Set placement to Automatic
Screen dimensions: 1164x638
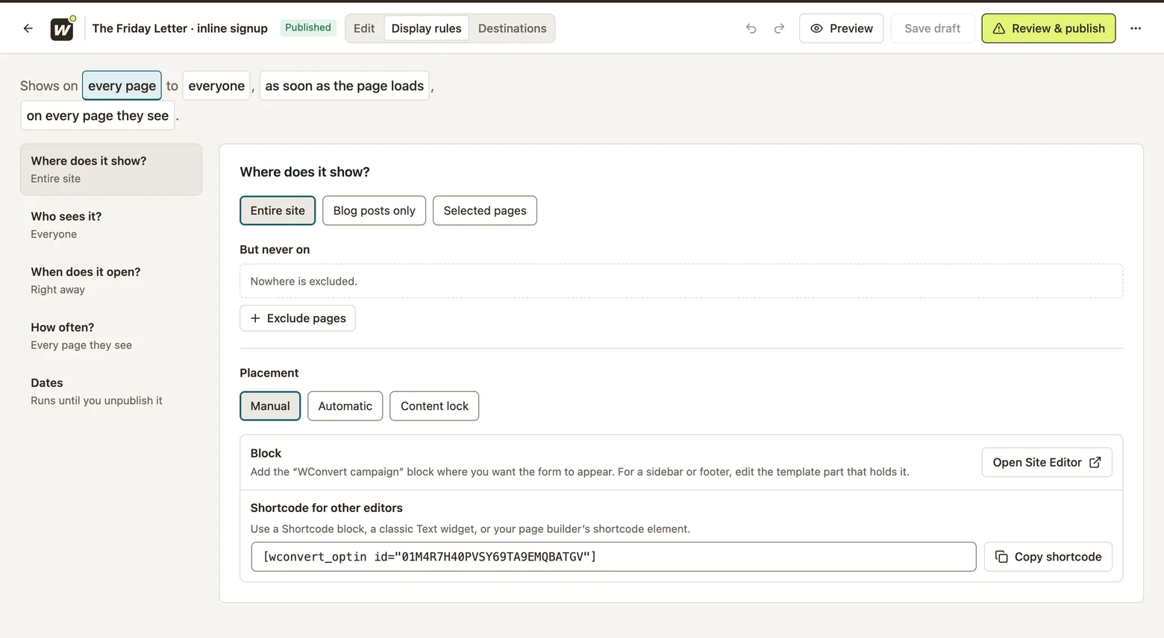click(345, 406)
